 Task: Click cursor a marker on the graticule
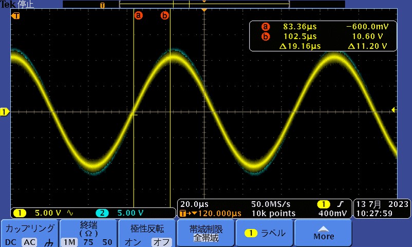(x=138, y=15)
